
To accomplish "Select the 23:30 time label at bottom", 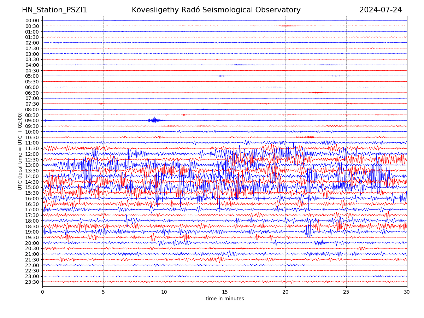I will (x=32, y=282).
